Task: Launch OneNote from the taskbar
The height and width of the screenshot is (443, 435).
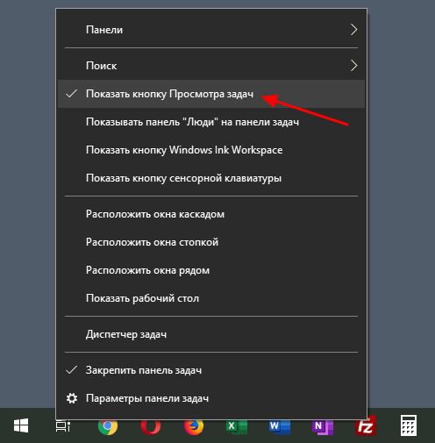Action: click(x=323, y=427)
